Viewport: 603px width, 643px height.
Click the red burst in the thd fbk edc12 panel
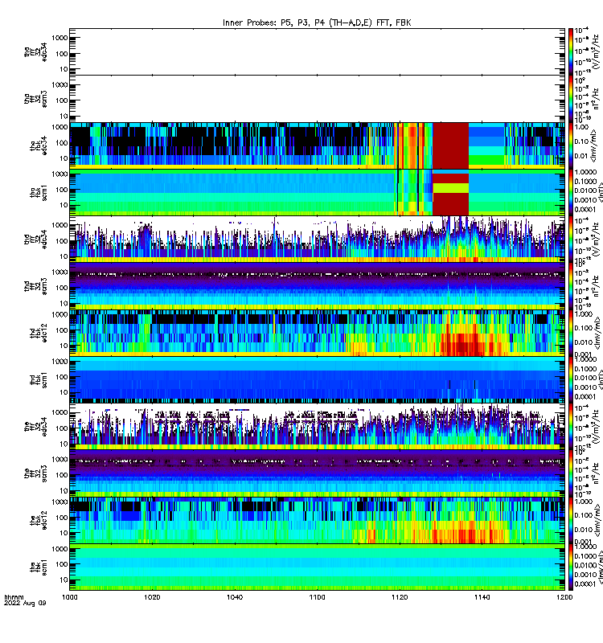tap(464, 345)
